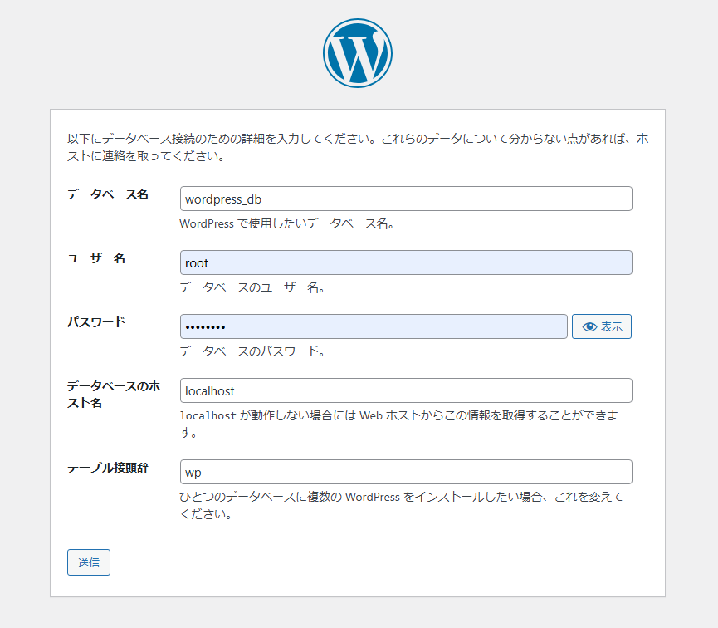This screenshot has width=718, height=628.
Task: Click the host name field containing localhost
Action: tap(406, 391)
